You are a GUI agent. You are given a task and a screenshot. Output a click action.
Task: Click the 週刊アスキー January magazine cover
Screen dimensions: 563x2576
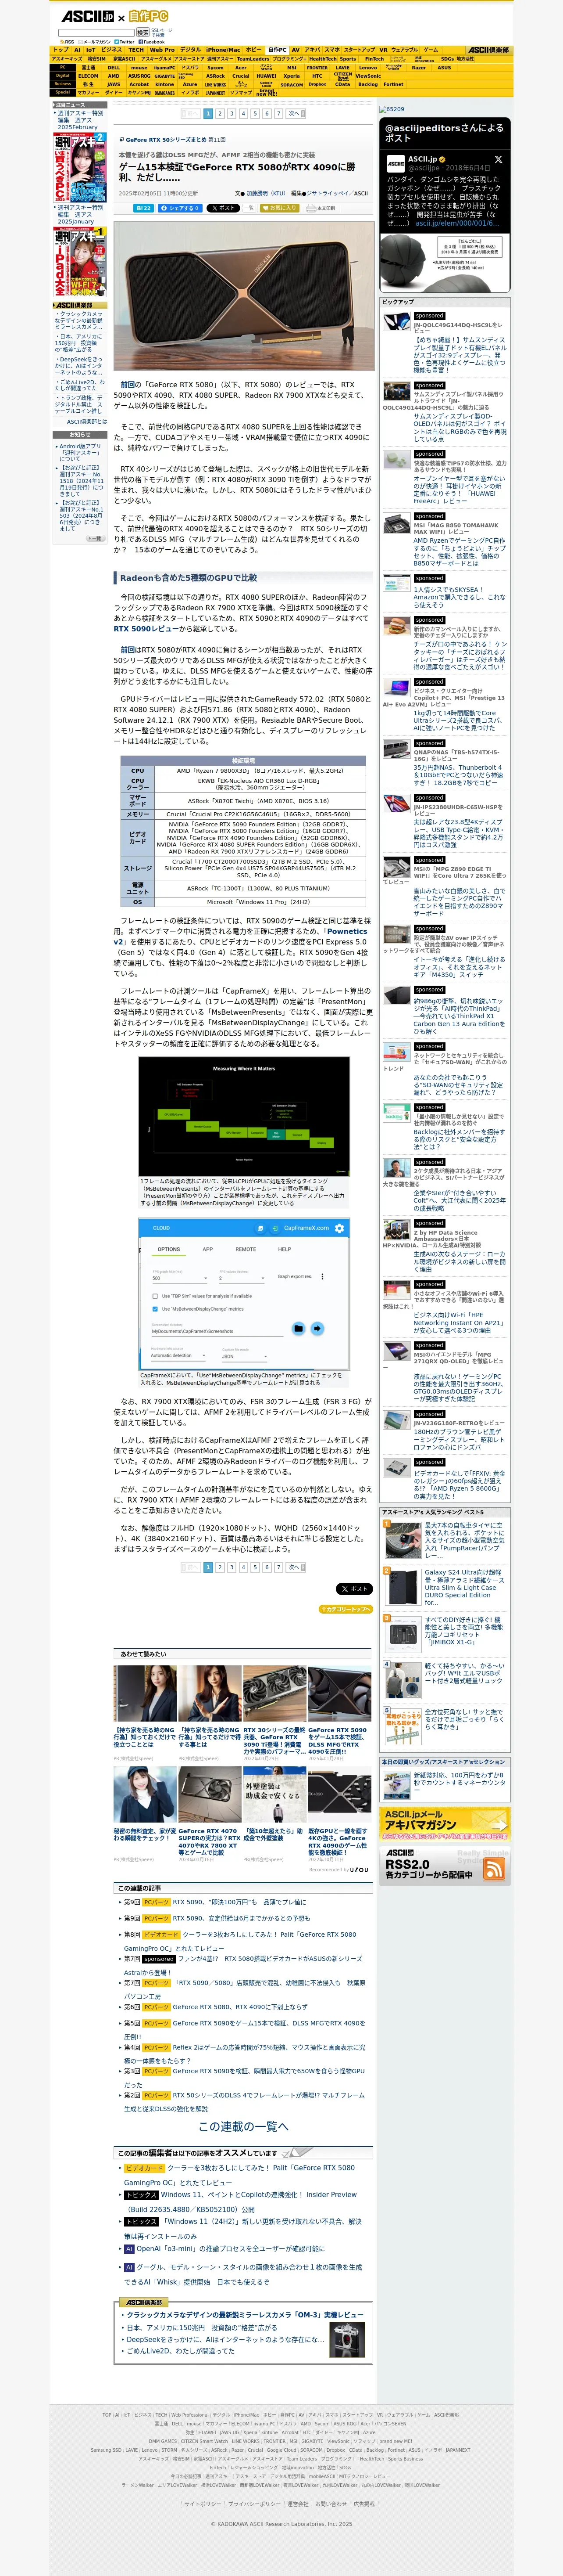[79, 262]
